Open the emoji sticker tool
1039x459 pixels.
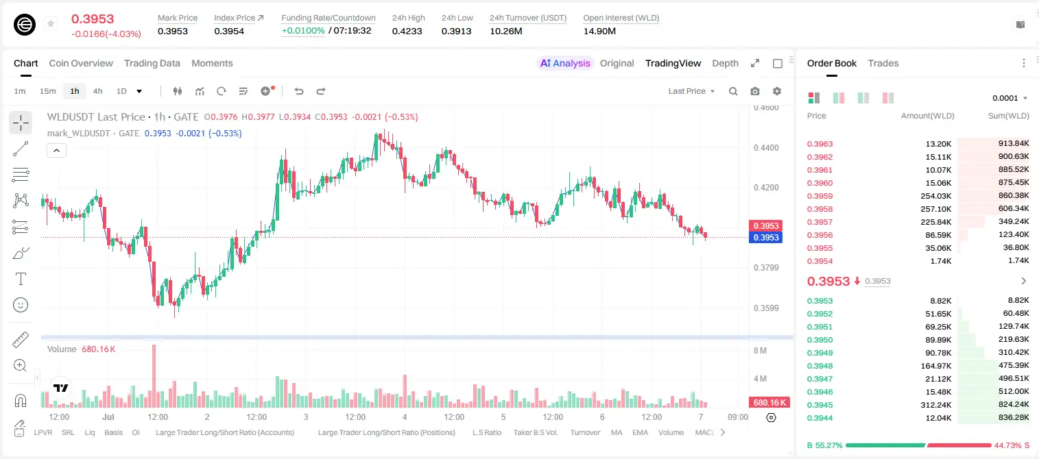[21, 305]
